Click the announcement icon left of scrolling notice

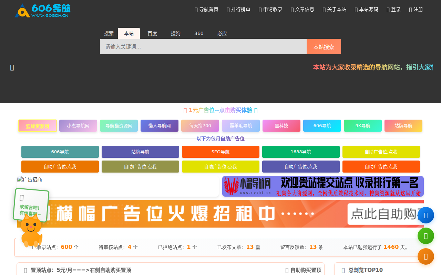(x=12, y=67)
